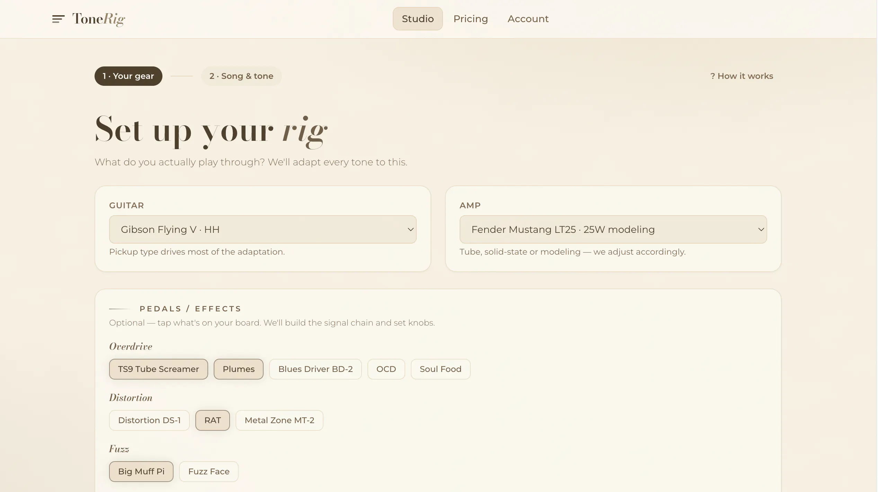Select the Blues Driver BD-2 pedal

(315, 369)
